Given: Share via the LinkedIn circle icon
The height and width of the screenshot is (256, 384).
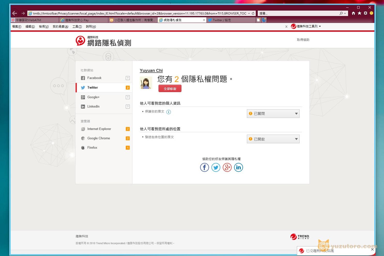Looking at the screenshot, I should [238, 168].
